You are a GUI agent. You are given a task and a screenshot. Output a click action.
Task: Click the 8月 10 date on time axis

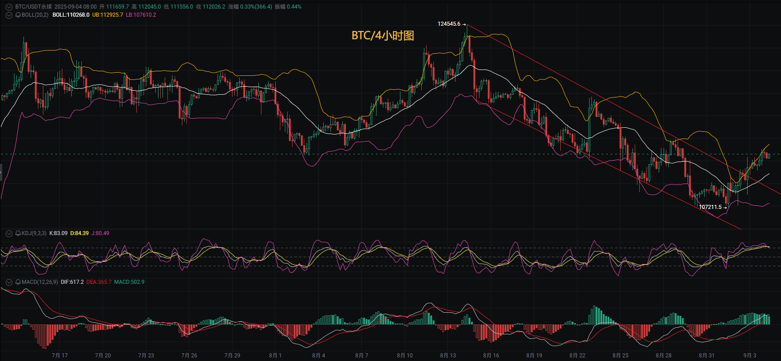pyautogui.click(x=404, y=356)
